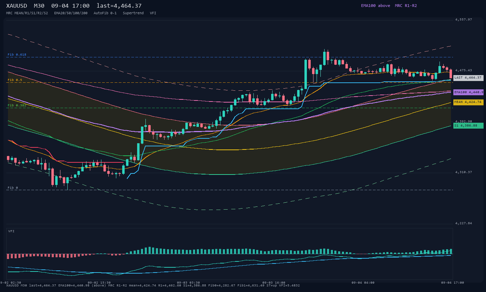The width and height of the screenshot is (486, 292).
Task: Click the Fib 0.618 level label
Action: pyautogui.click(x=17, y=55)
